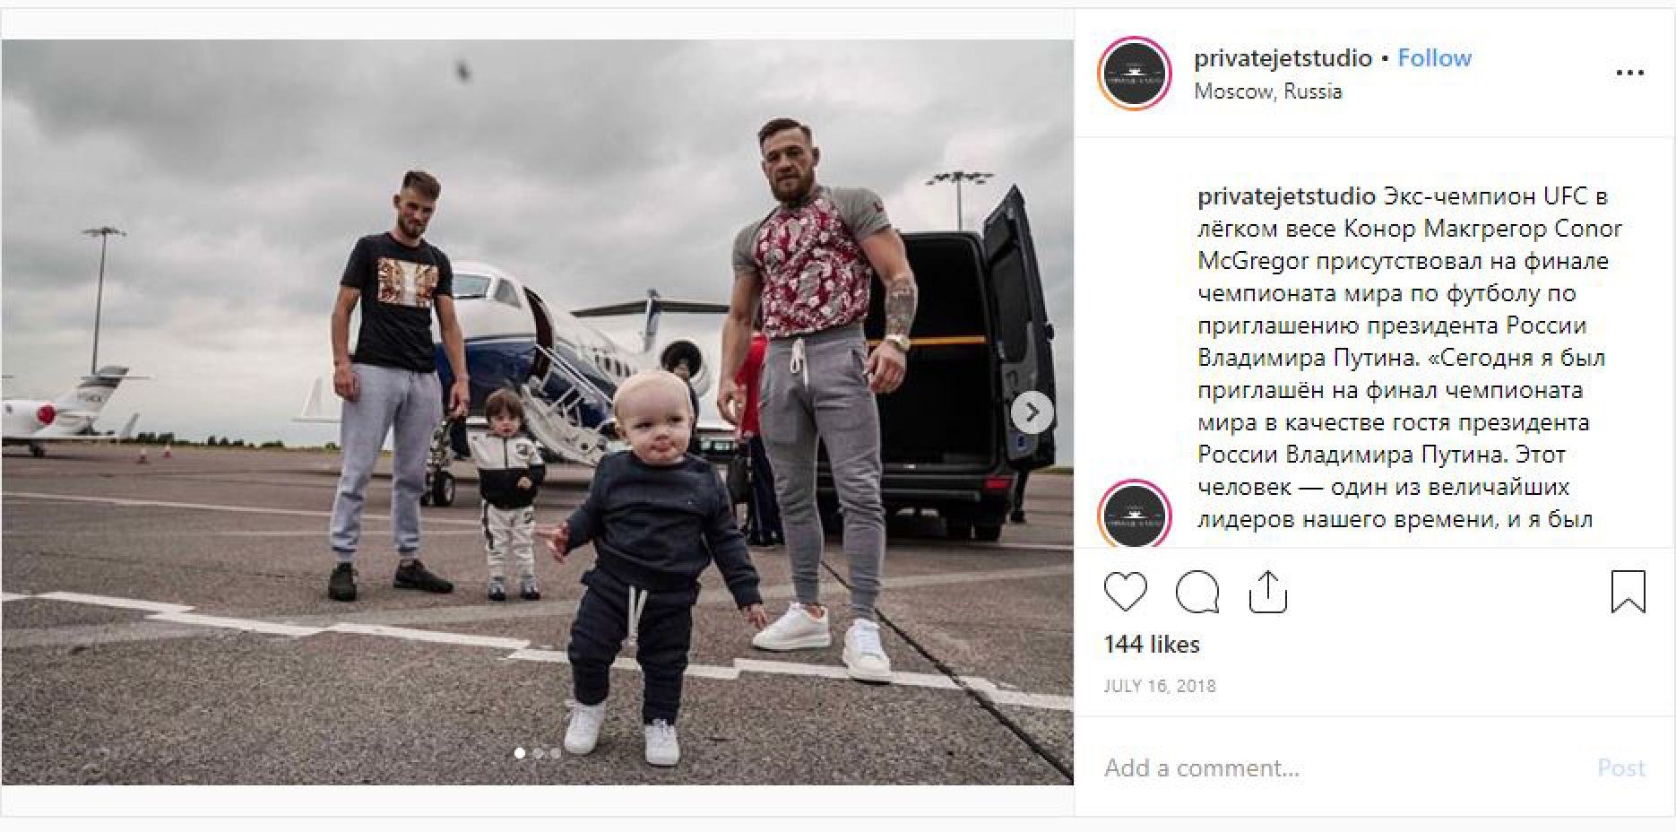
Task: Like the post with heart icon
Action: (1125, 592)
